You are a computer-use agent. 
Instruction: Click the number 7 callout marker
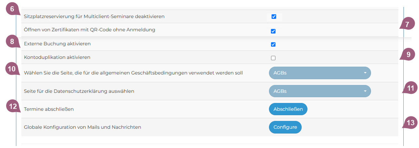(x=407, y=24)
